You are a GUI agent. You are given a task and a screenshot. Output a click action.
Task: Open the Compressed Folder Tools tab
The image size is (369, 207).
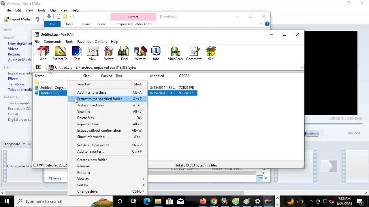pyautogui.click(x=133, y=24)
